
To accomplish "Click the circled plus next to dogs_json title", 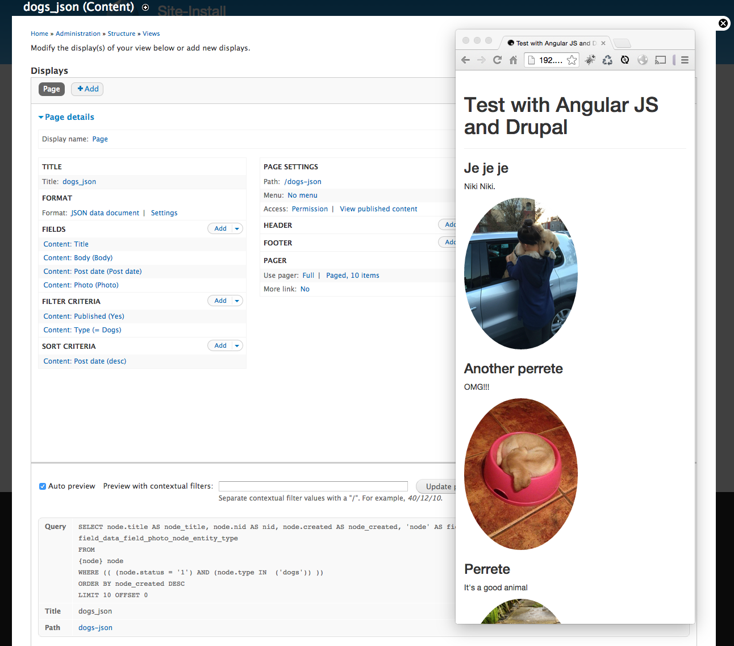I will (x=145, y=7).
